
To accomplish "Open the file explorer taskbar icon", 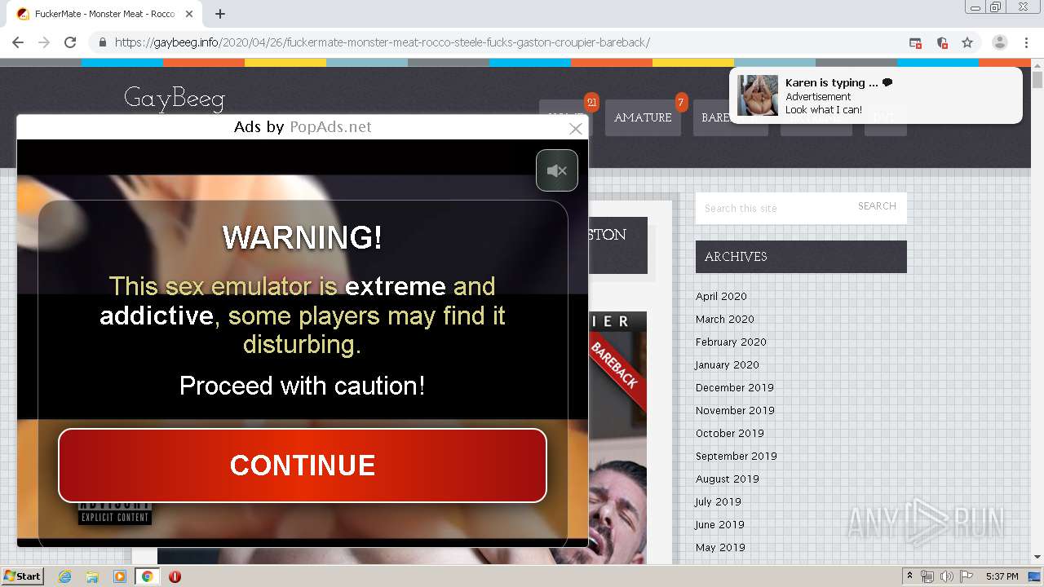I will 92,576.
